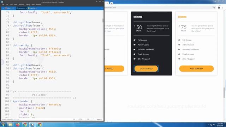Click the Preloader comment text on line 99

pyautogui.click(x=40, y=95)
